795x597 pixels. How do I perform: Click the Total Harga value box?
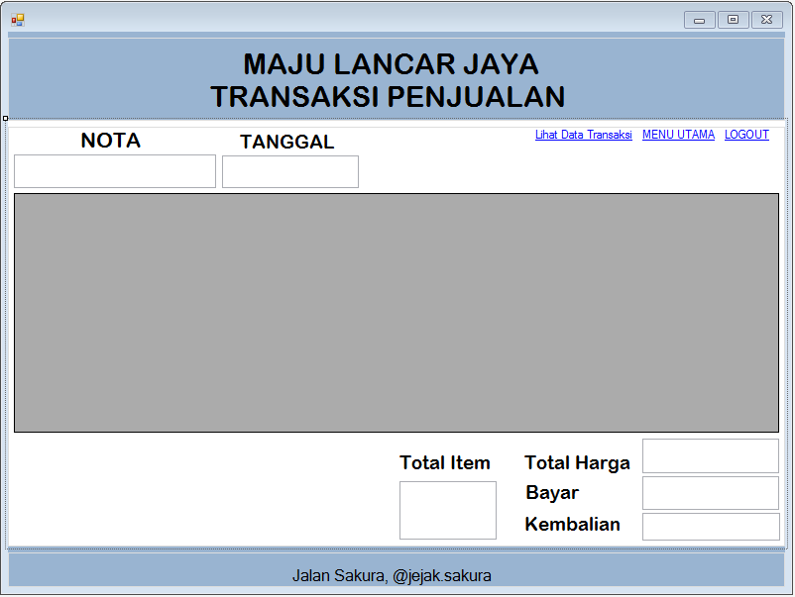[710, 455]
